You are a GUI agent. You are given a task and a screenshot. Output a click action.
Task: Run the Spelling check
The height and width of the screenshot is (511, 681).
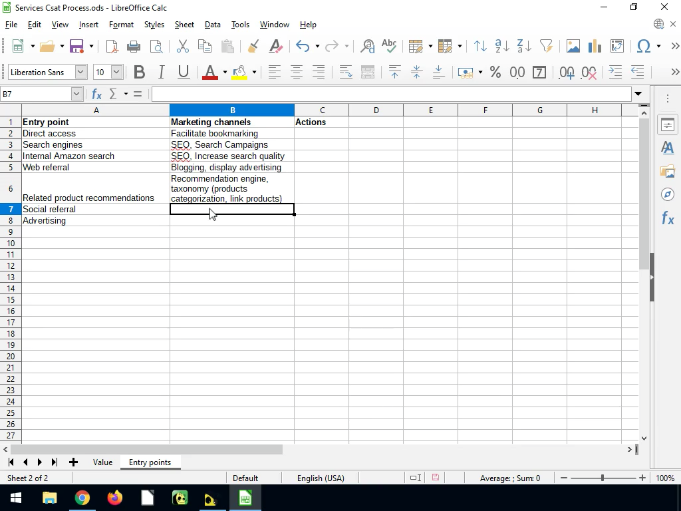pyautogui.click(x=389, y=46)
